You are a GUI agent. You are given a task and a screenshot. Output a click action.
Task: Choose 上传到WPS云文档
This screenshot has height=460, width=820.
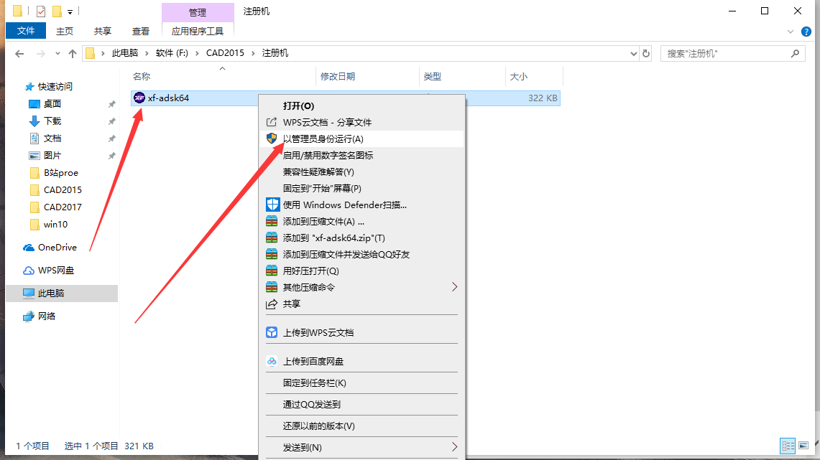(x=362, y=332)
